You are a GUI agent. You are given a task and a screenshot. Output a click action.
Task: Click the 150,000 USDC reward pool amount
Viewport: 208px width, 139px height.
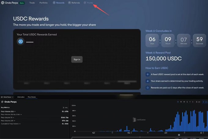click(164, 59)
